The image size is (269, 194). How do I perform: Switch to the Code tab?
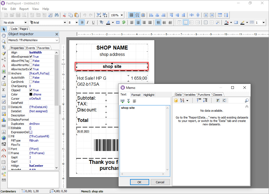click(14, 29)
